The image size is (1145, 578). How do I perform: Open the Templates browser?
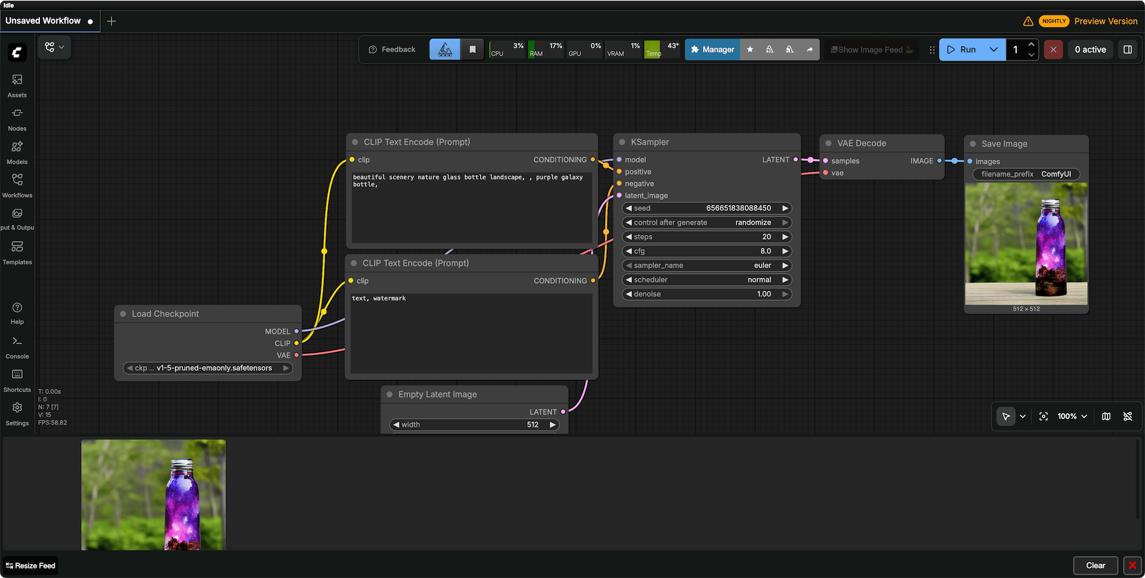click(x=17, y=253)
